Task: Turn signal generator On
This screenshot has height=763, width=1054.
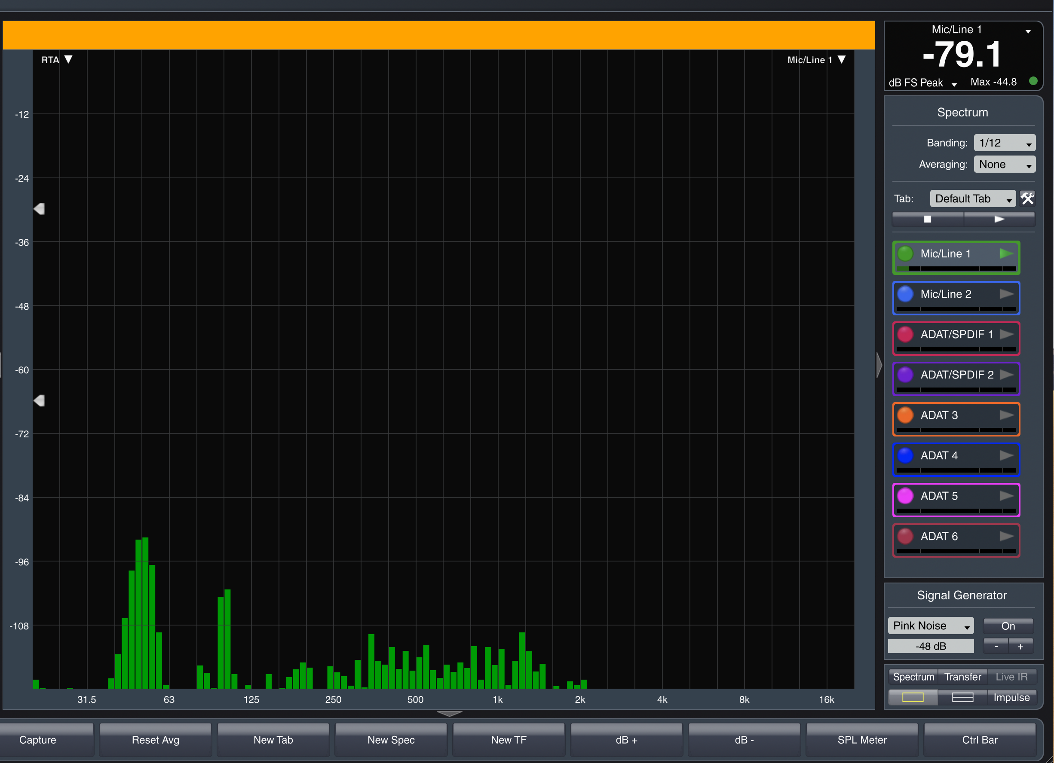Action: click(1008, 626)
